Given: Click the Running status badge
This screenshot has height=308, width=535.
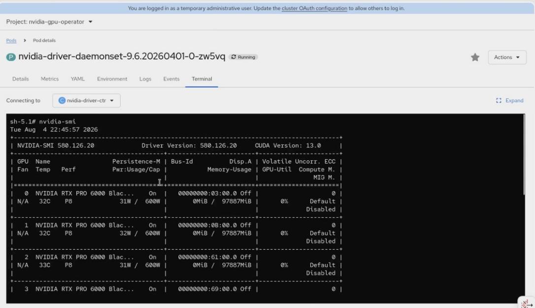Looking at the screenshot, I should coord(243,57).
